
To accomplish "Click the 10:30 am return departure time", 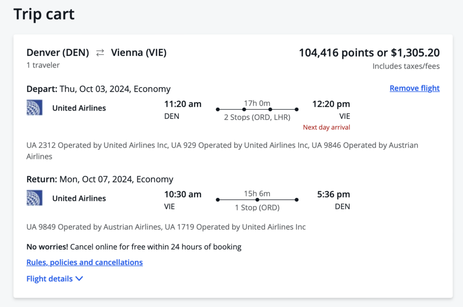I will [183, 195].
